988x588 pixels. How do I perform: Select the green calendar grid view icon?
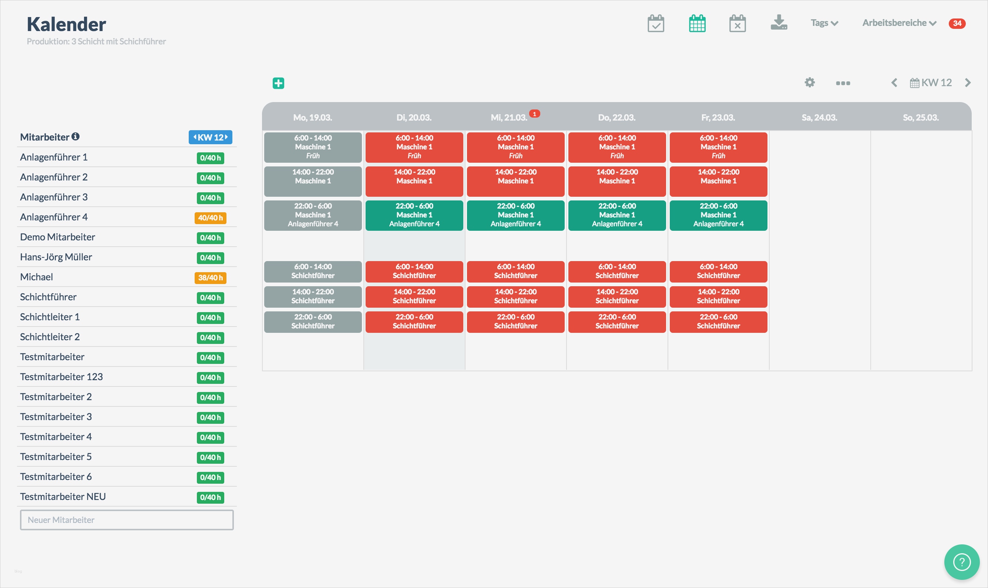click(x=697, y=23)
